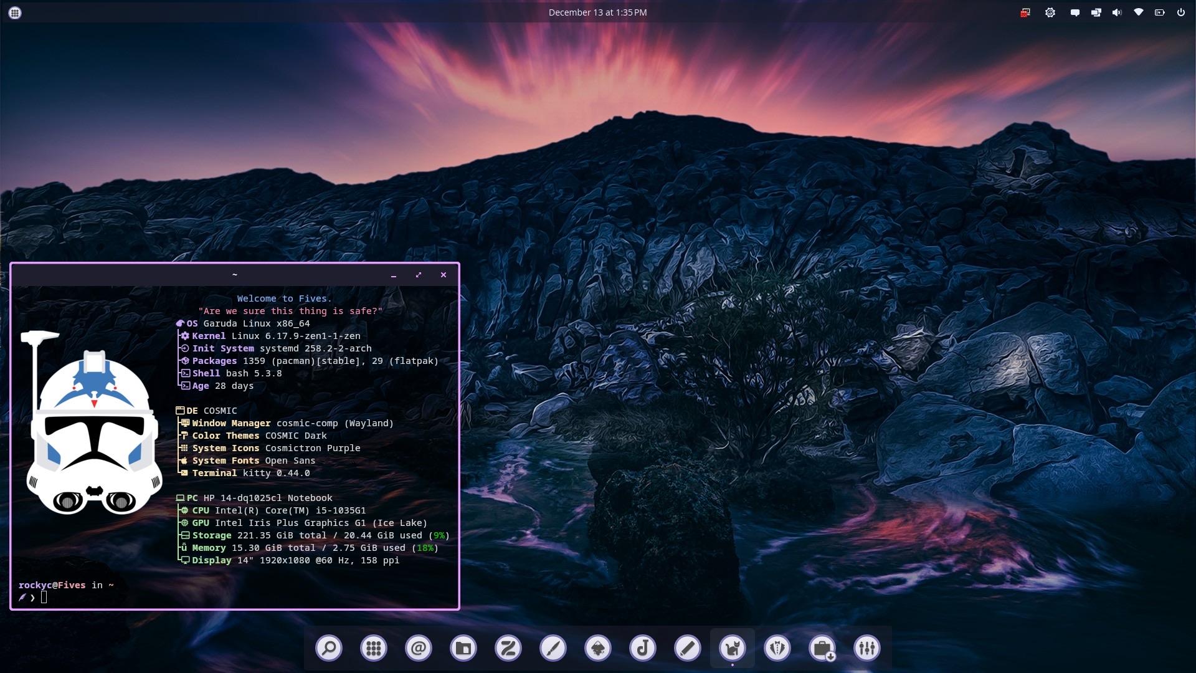Launch Inkscape from the dock
The width and height of the screenshot is (1196, 673).
click(598, 649)
